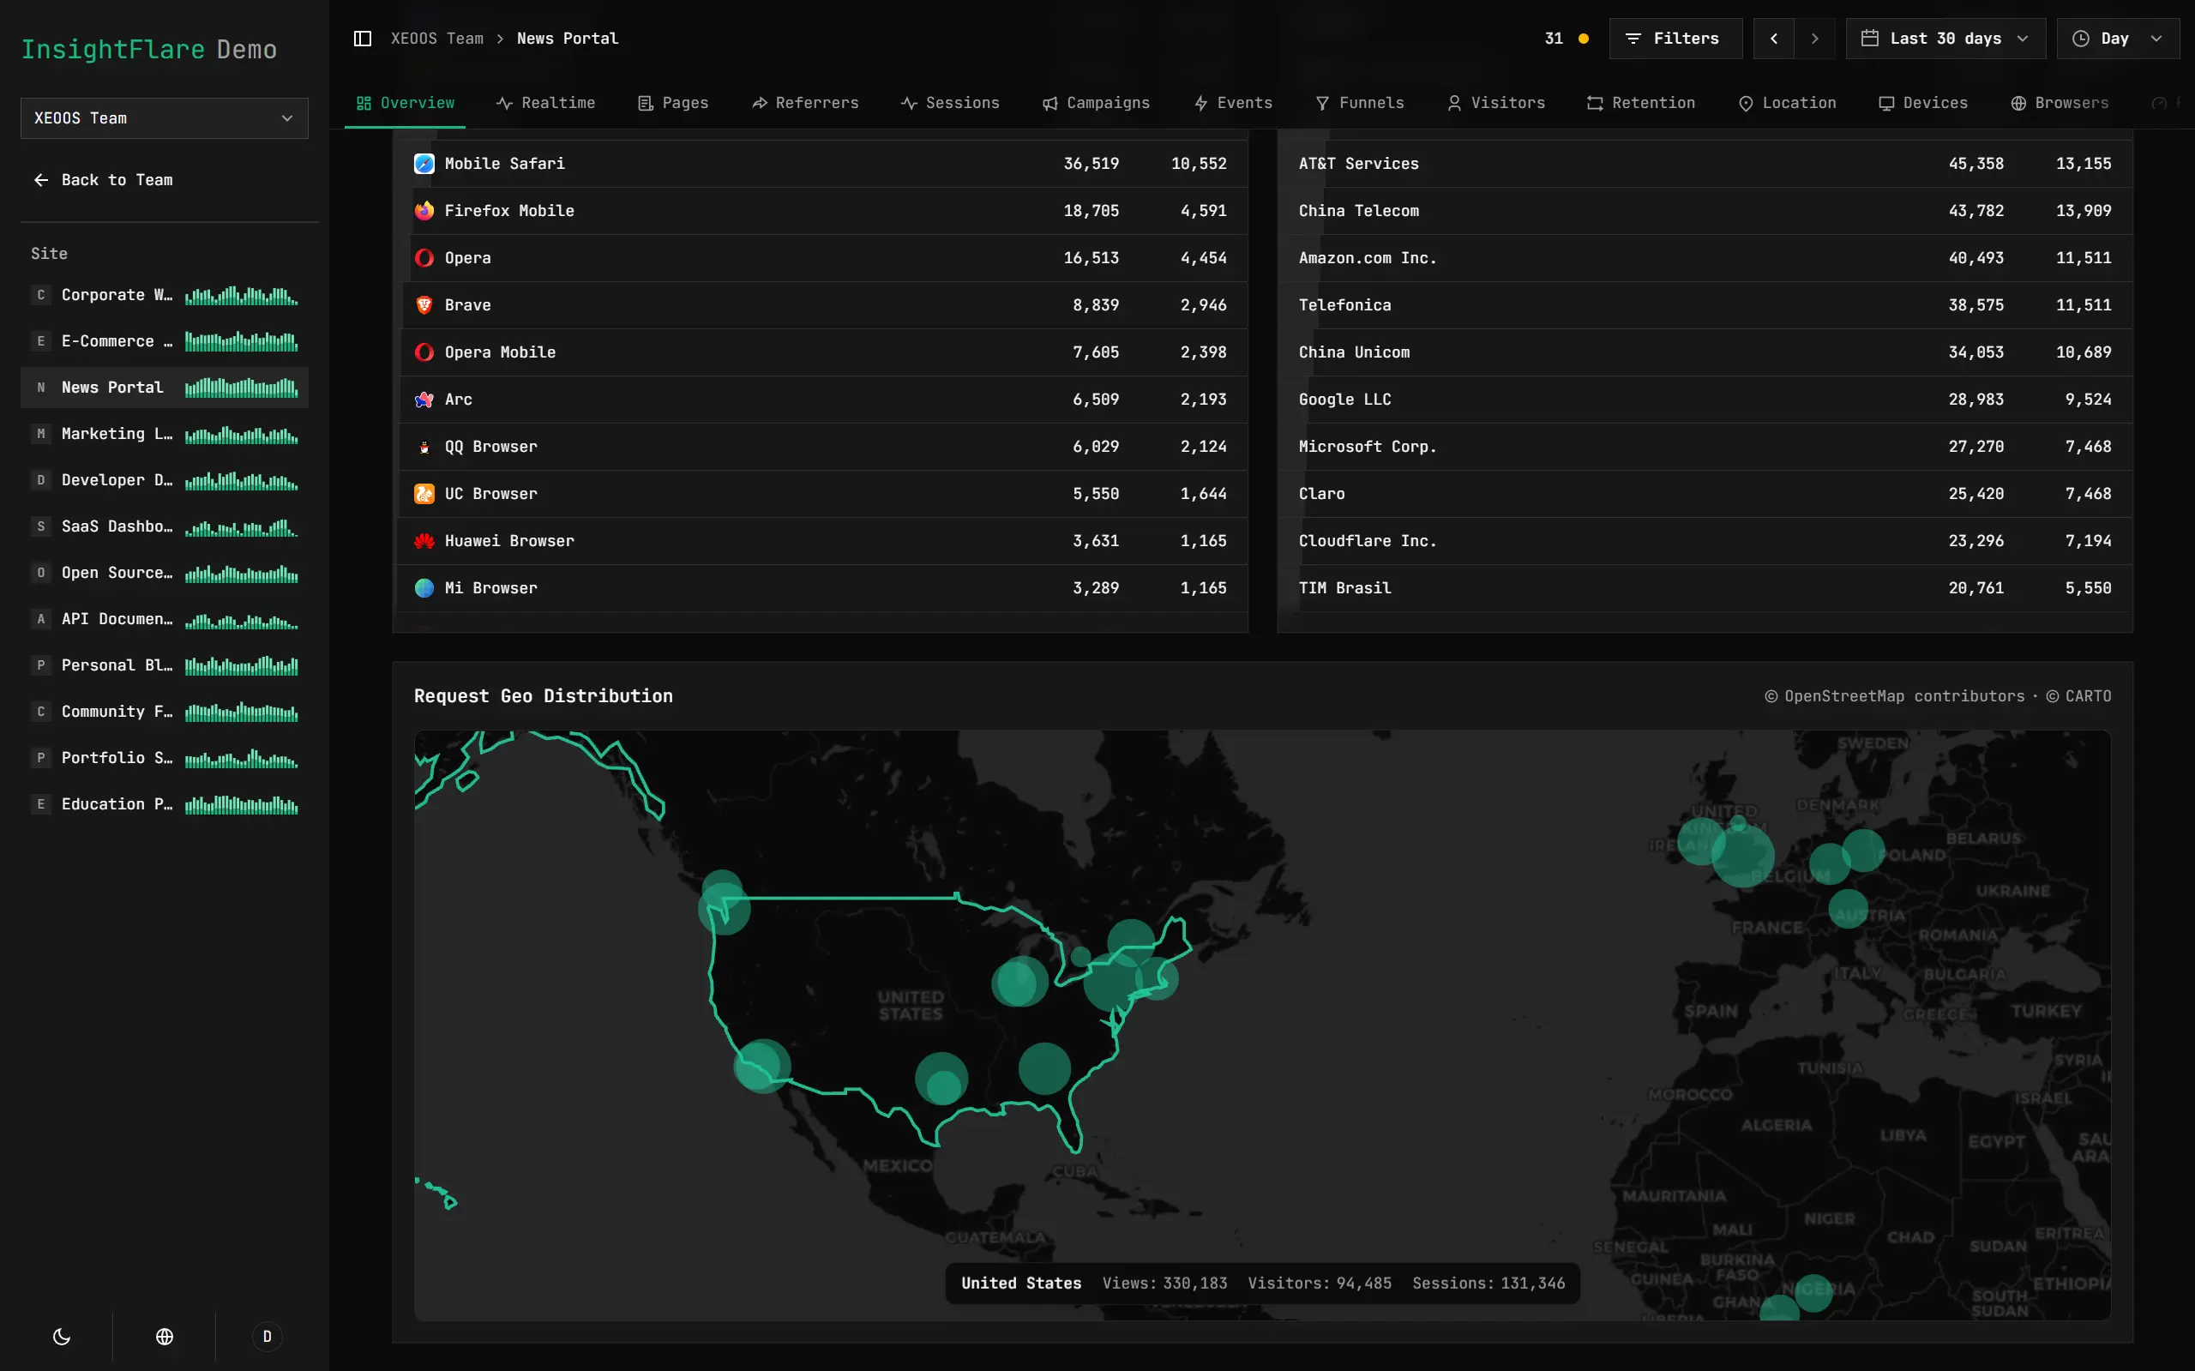Click the Corporate site letter badge
The image size is (2195, 1371).
(41, 295)
